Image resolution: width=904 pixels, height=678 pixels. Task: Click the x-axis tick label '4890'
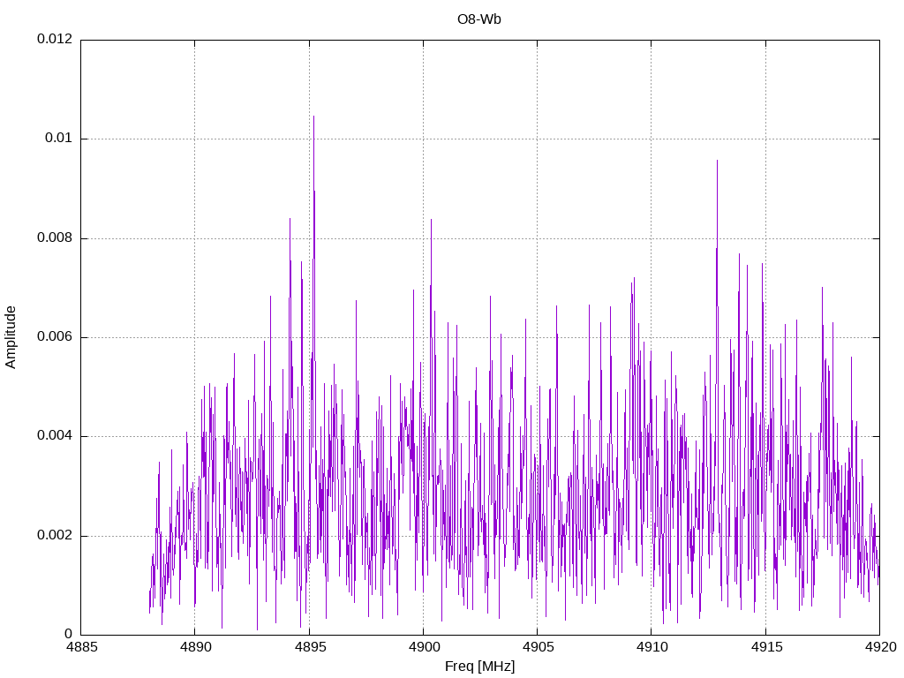(195, 647)
